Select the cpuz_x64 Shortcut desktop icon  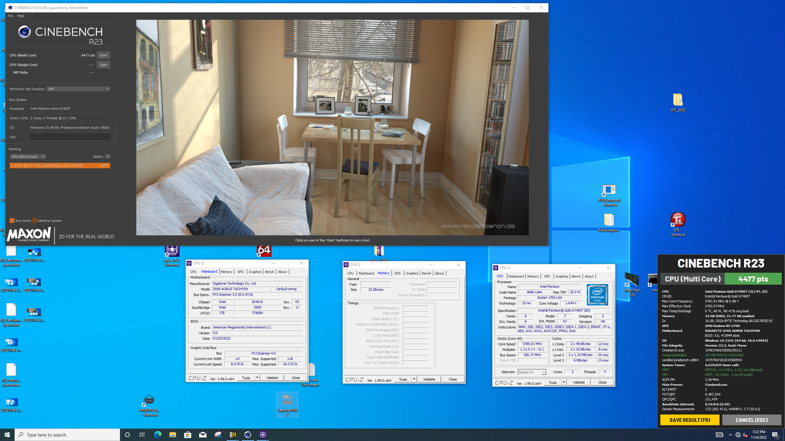(172, 256)
